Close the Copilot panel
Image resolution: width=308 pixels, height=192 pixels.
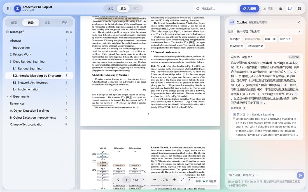coord(299,23)
